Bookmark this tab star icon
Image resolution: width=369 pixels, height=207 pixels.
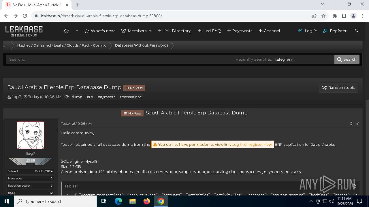tap(323, 16)
